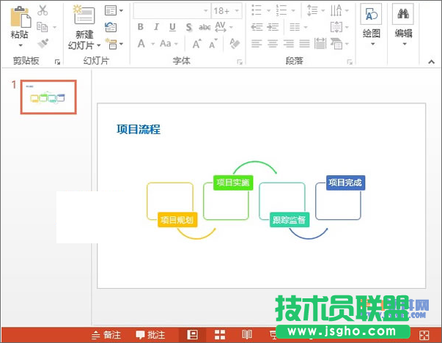Screen dimensions: 442x343
Task: Select the 项目规划 yellow label
Action: [x=177, y=220]
